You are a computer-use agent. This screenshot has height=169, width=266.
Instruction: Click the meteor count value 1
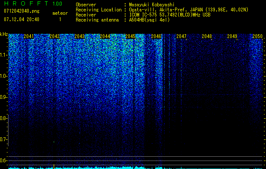coord(60,19)
